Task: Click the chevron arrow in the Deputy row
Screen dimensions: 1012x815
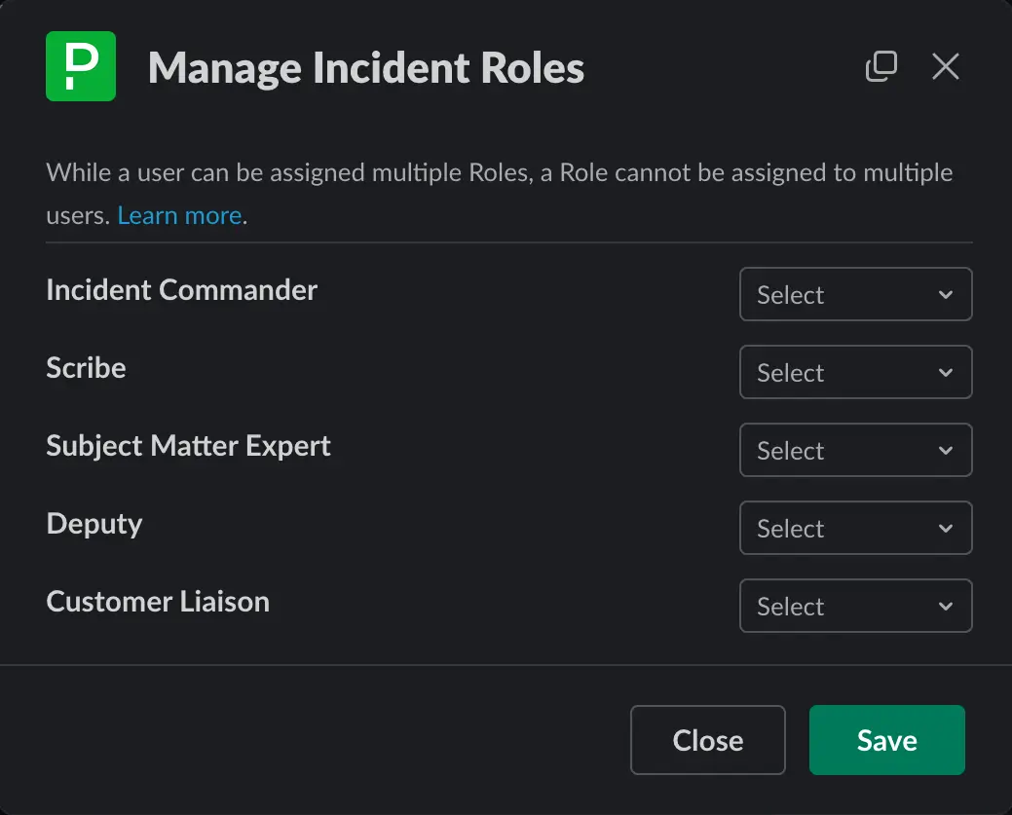Action: (x=945, y=529)
